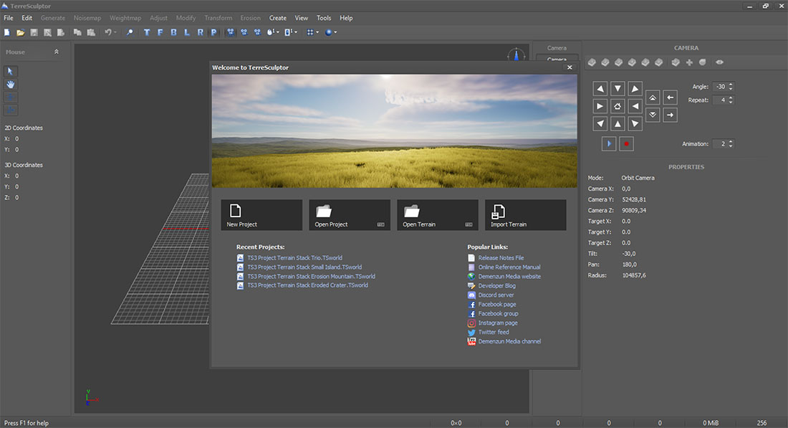Open recent project Terrain Stack Eroded Crater.TSworld

click(307, 285)
